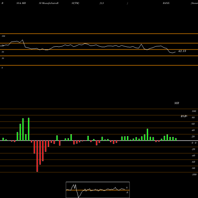Click the label 8 in mini chart
The width and height of the screenshot is (198, 198).
click(x=127, y=188)
